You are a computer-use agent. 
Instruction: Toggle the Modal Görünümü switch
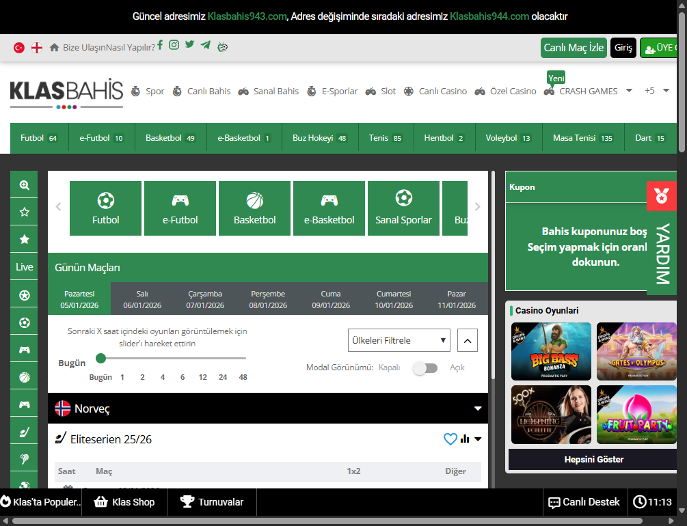(425, 368)
